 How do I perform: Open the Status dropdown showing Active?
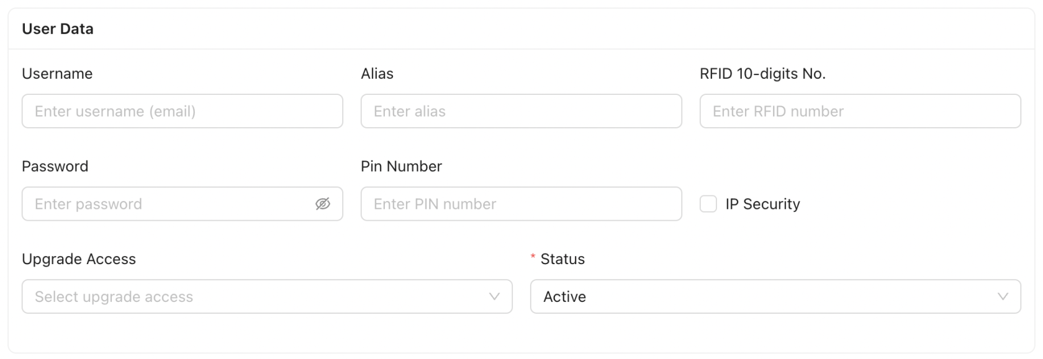764,297
